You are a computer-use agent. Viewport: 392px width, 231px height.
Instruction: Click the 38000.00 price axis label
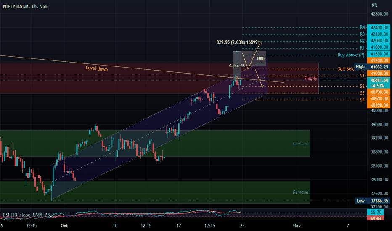(379, 180)
